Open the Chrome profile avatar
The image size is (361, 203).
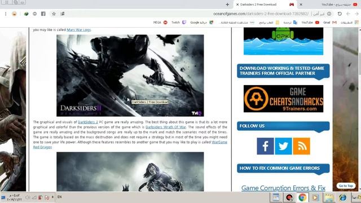(14, 14)
